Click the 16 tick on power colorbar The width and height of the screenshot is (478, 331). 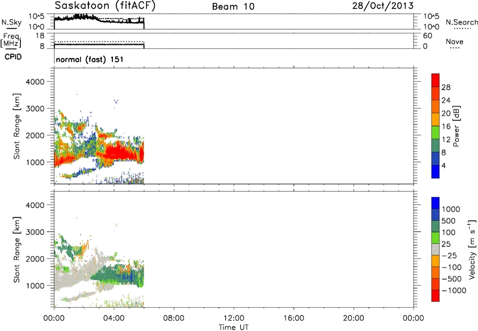(446, 127)
